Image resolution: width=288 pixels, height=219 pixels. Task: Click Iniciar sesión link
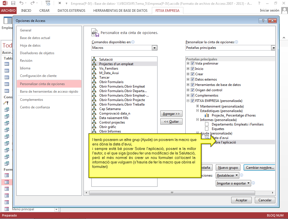[269, 10]
